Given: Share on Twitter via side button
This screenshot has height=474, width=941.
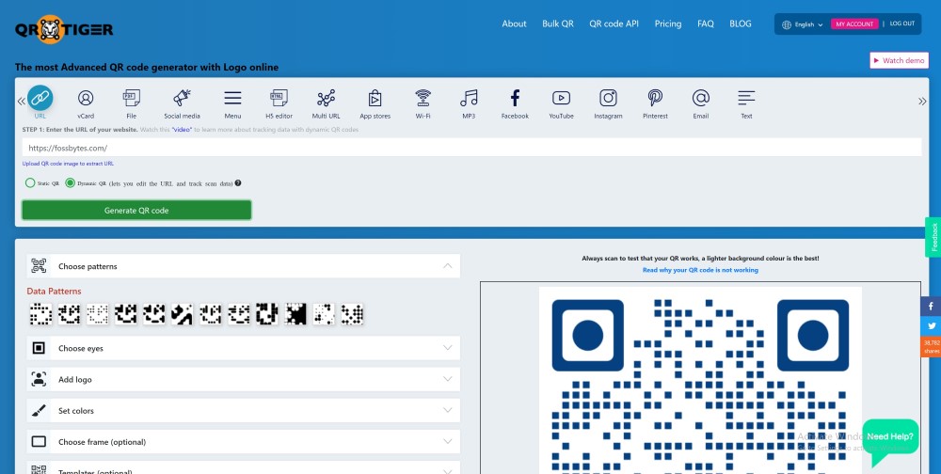Looking at the screenshot, I should coord(931,325).
